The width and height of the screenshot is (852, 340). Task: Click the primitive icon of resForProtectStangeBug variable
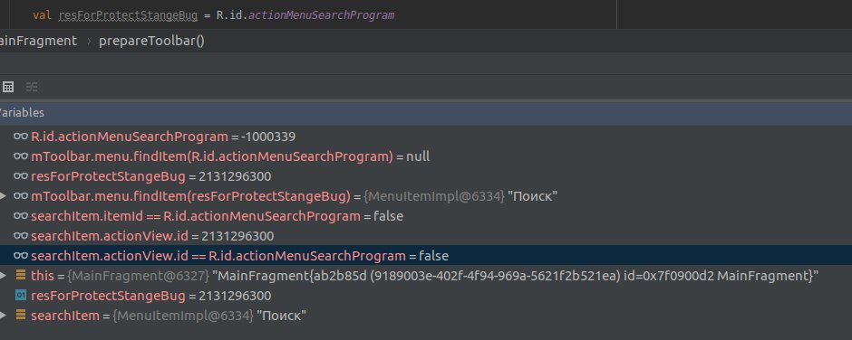[21, 296]
